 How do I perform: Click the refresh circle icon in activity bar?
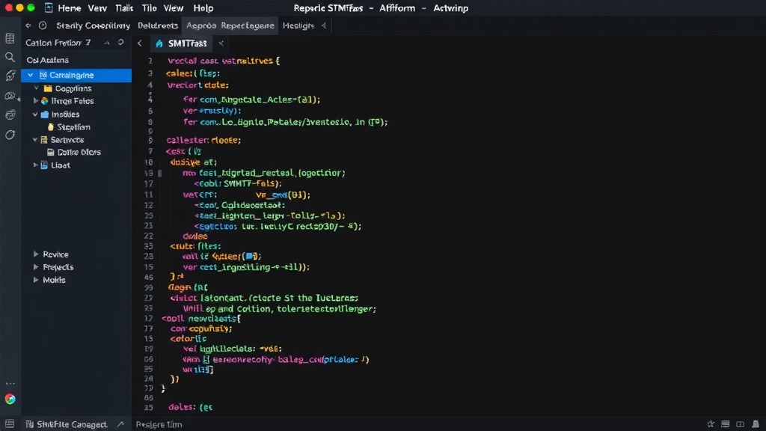pyautogui.click(x=10, y=135)
